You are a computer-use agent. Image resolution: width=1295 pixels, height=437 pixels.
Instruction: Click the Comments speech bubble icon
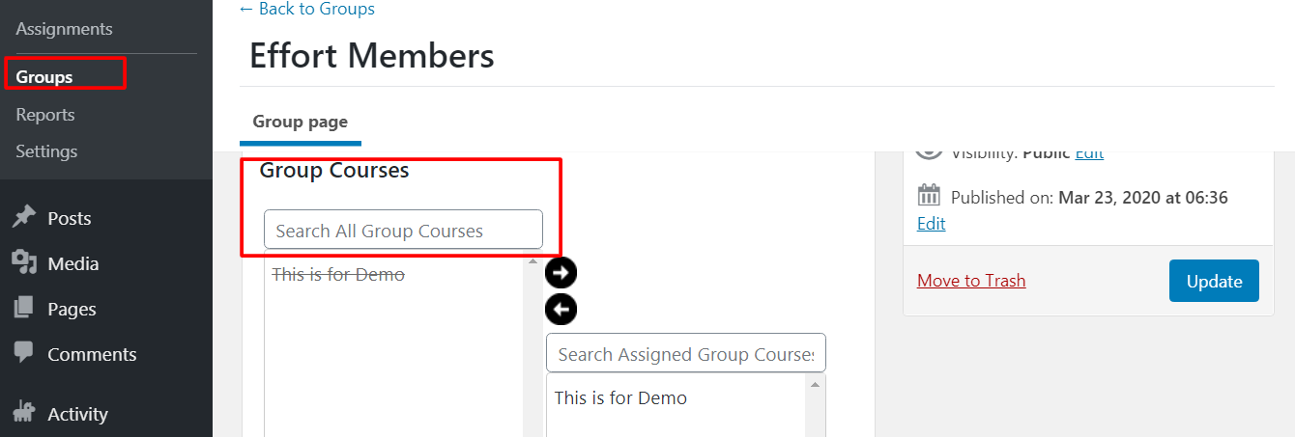click(x=23, y=353)
